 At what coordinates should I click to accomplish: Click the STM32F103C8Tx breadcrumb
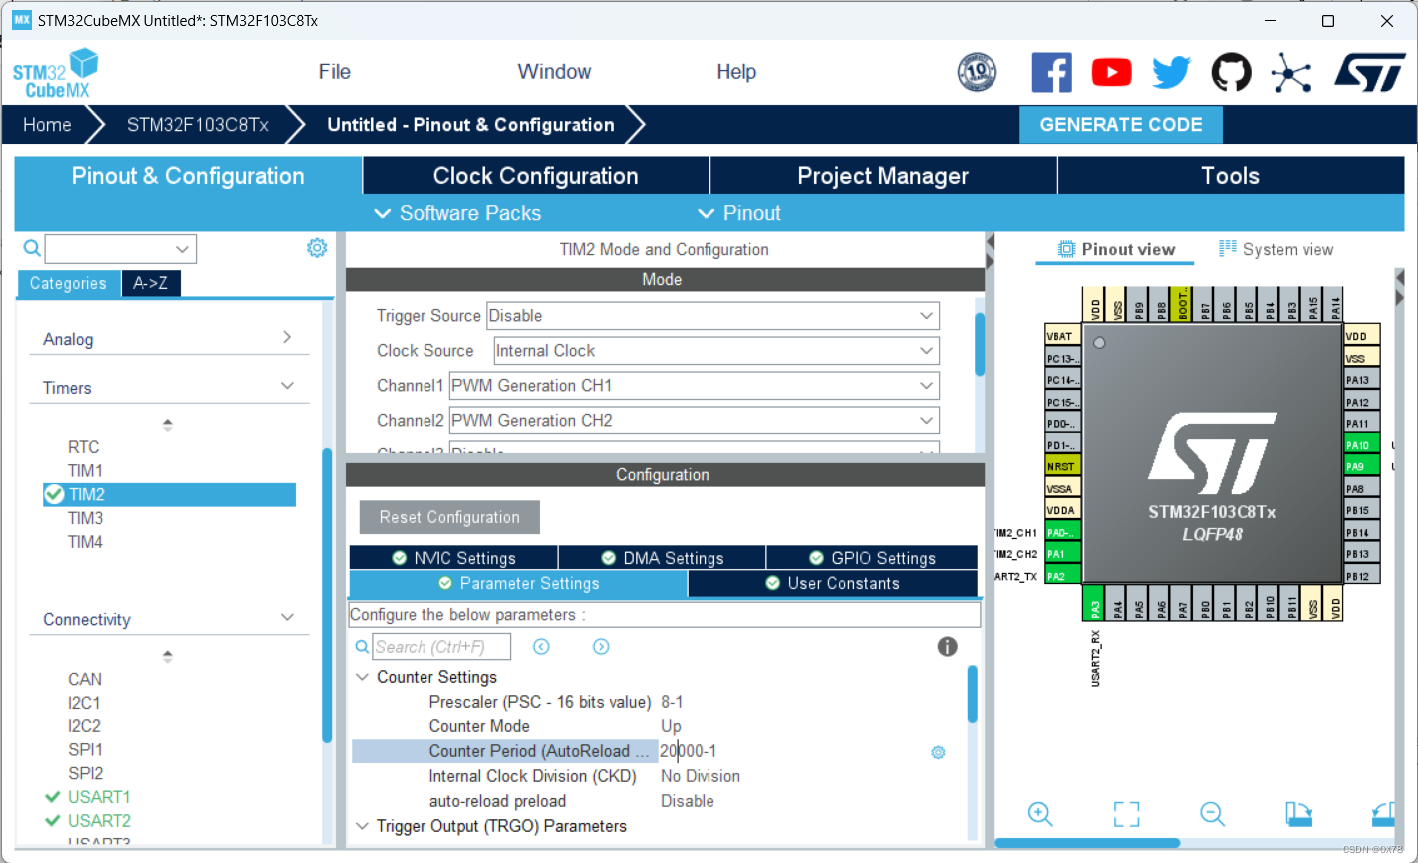click(x=197, y=125)
